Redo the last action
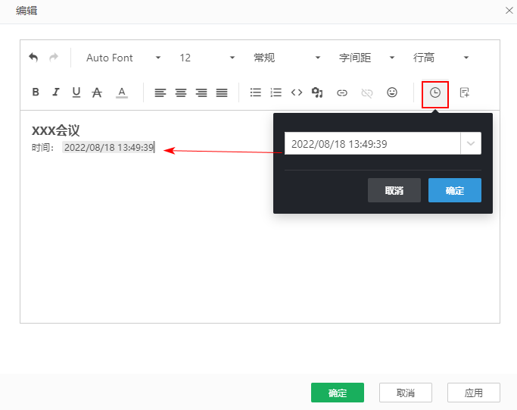Image resolution: width=517 pixels, height=410 pixels. pos(54,58)
